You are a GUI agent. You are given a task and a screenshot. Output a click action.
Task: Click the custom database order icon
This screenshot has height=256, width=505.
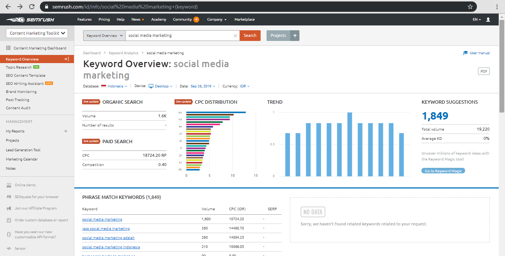(x=9, y=220)
